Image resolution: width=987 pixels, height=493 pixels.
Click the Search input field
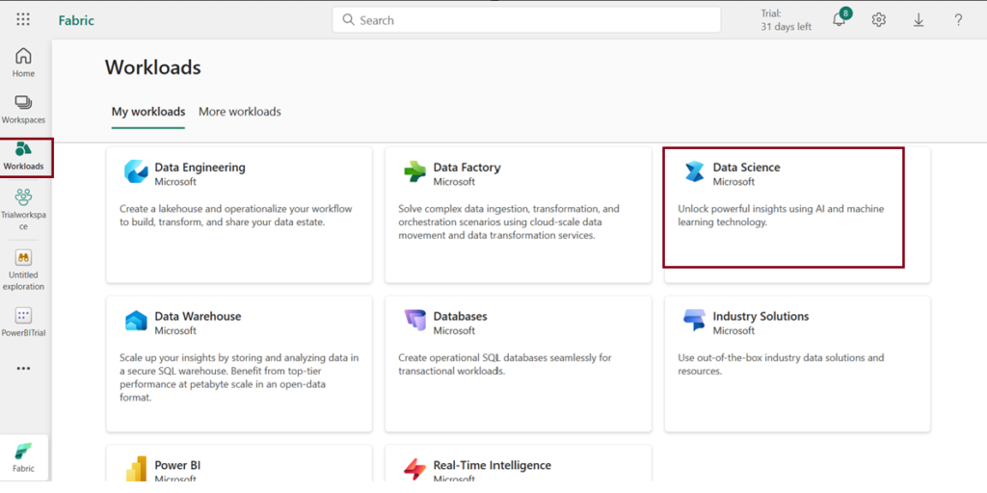(526, 20)
